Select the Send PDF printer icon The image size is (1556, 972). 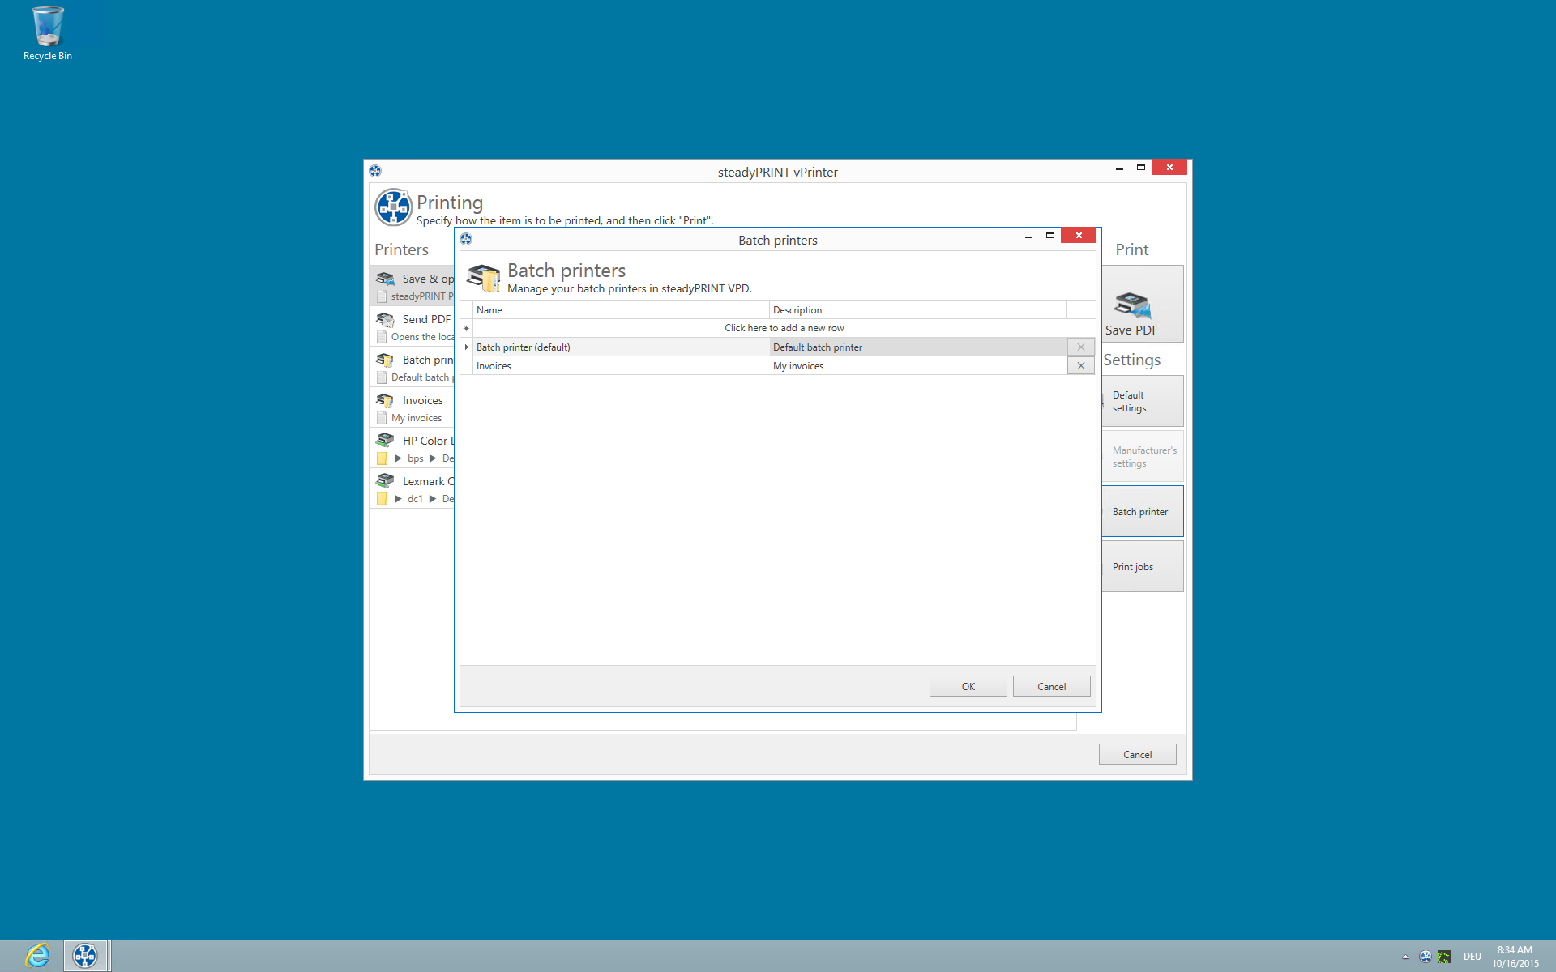click(x=385, y=318)
